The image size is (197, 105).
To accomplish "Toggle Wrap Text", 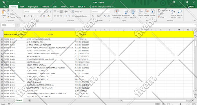I will point(77,12).
